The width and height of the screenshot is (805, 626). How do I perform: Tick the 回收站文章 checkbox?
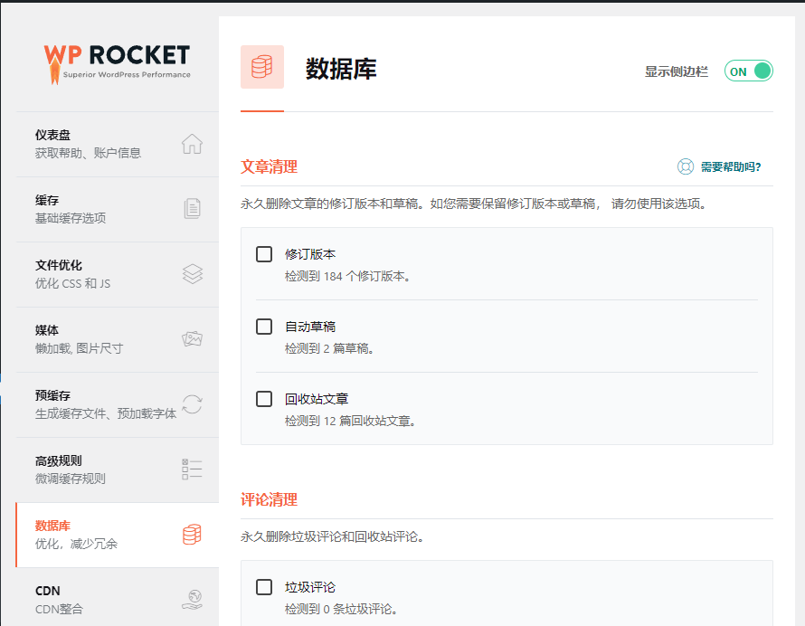point(264,399)
